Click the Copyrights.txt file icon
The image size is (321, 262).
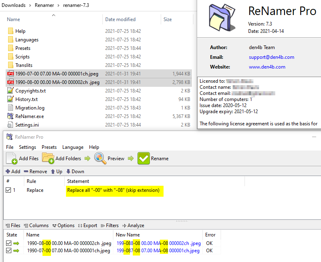(11, 90)
